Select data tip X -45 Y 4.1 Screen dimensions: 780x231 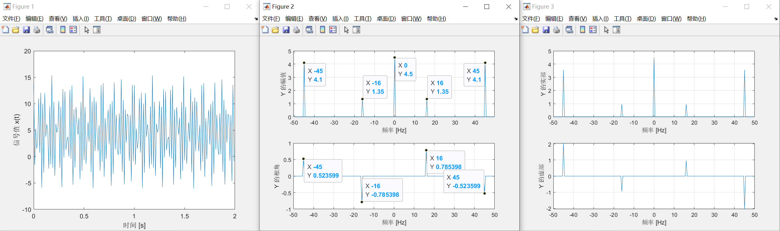coord(315,75)
